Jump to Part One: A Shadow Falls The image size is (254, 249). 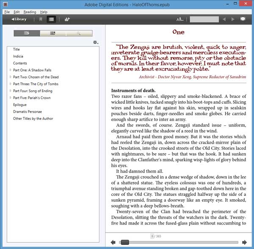tap(32, 70)
